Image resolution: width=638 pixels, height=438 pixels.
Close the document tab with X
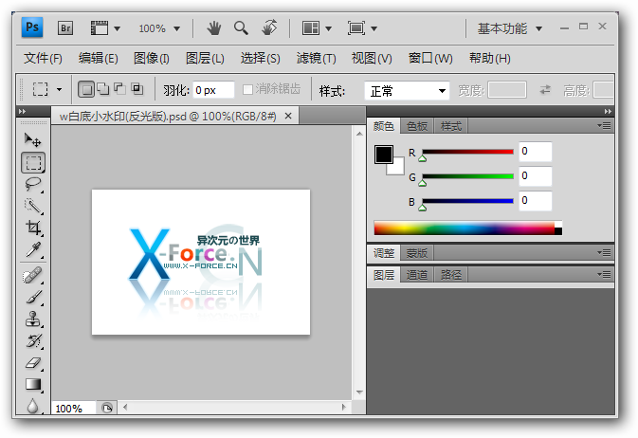(288, 116)
